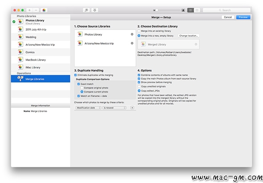
Task: Open the Modification date criteria dropdown
Action: (x=88, y=108)
